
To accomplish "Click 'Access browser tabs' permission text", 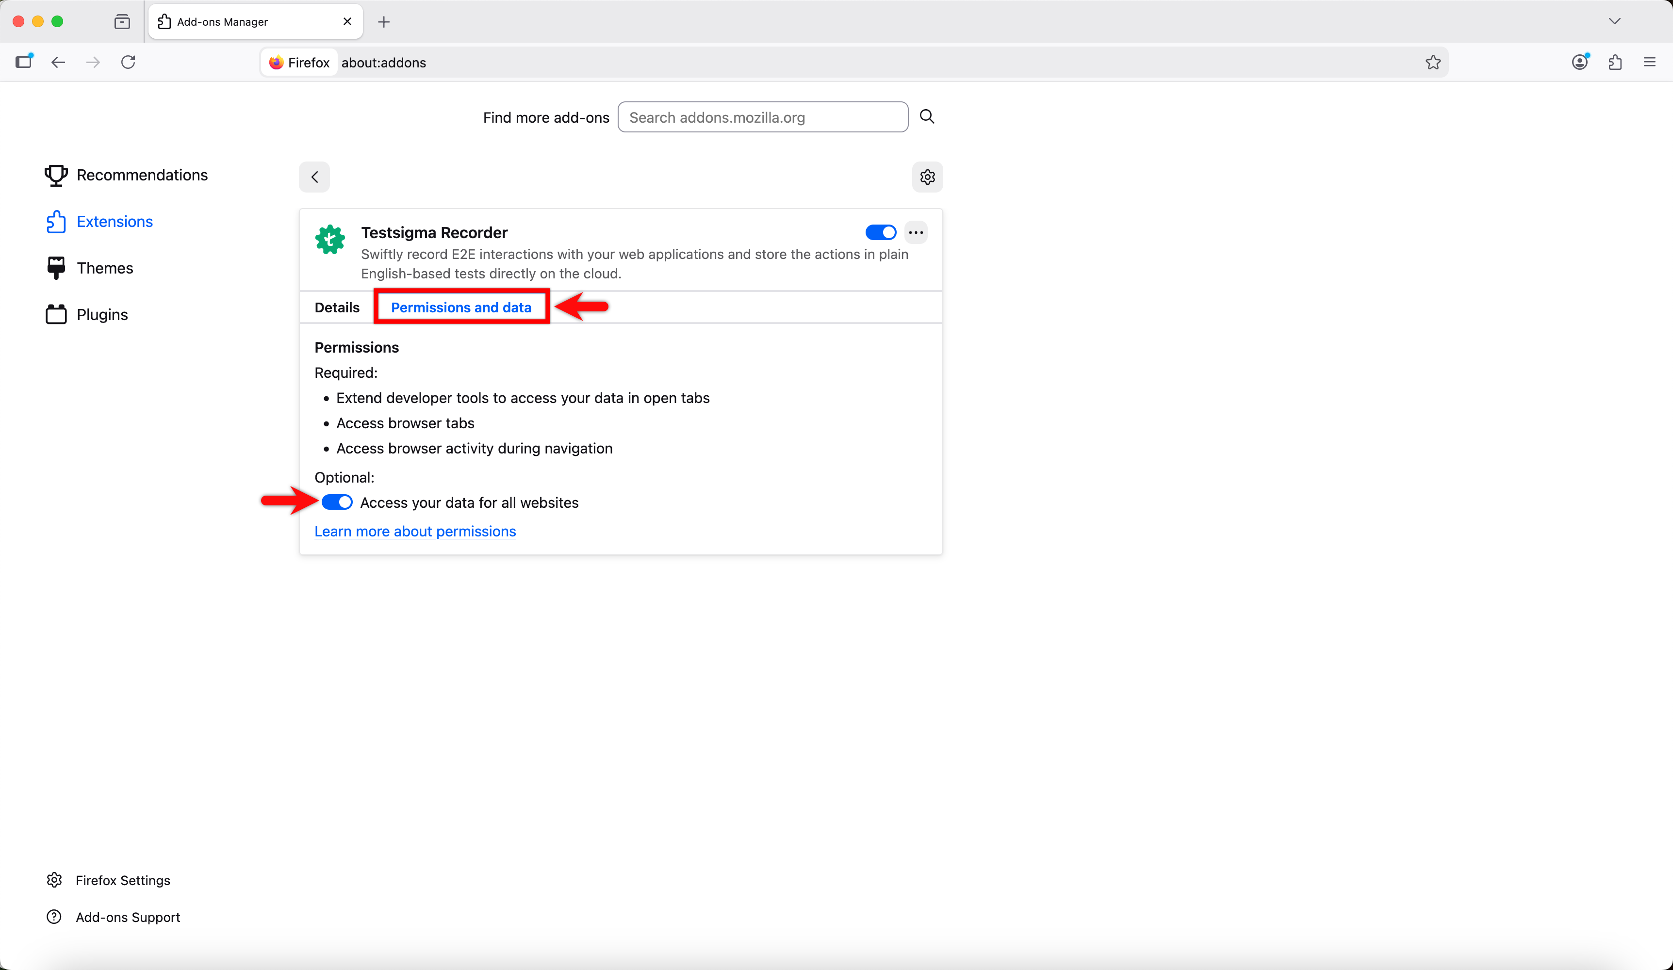I will (x=405, y=423).
